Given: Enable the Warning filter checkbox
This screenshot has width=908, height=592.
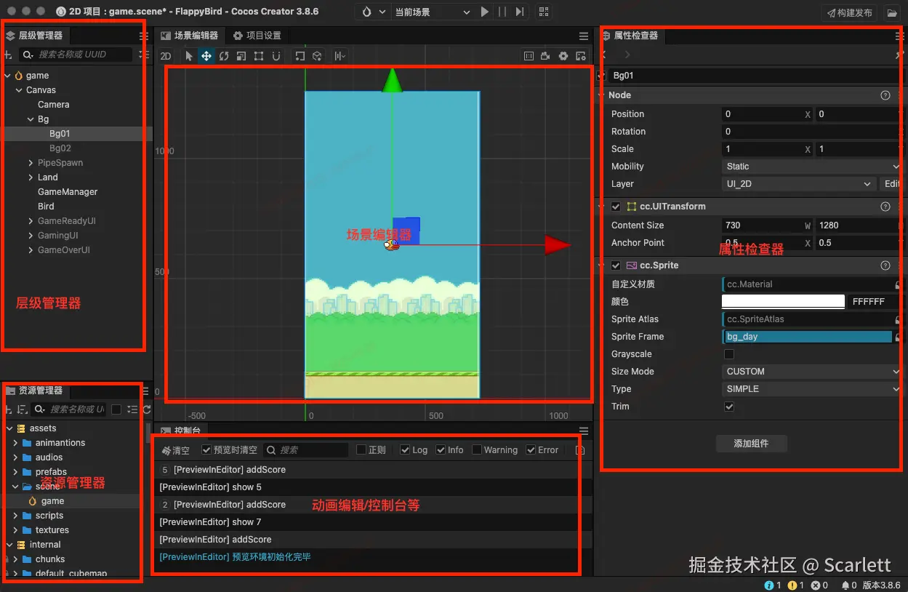Looking at the screenshot, I should coord(477,450).
